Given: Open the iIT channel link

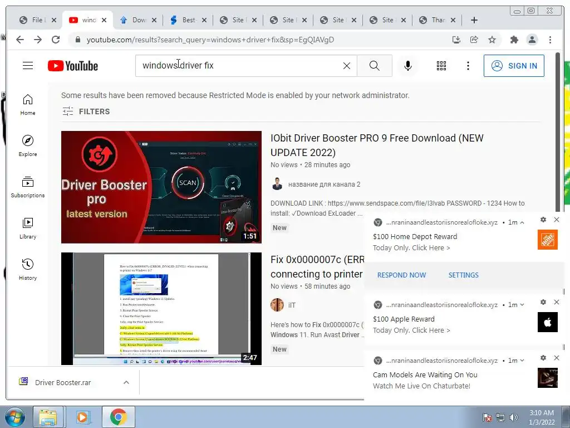Looking at the screenshot, I should point(292,305).
